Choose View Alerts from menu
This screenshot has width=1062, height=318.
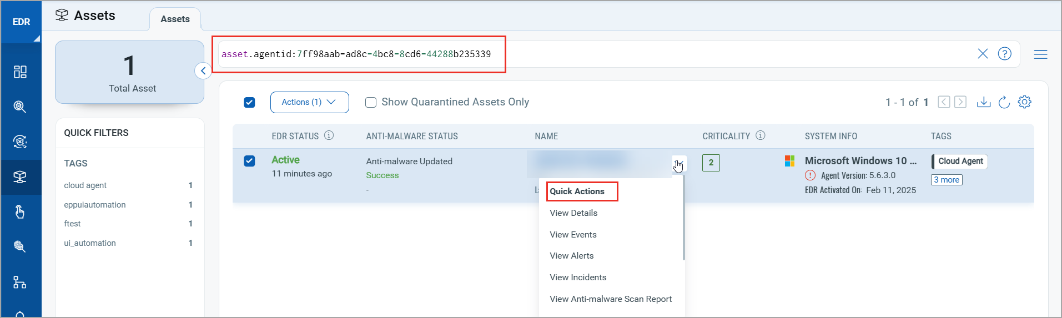(571, 256)
